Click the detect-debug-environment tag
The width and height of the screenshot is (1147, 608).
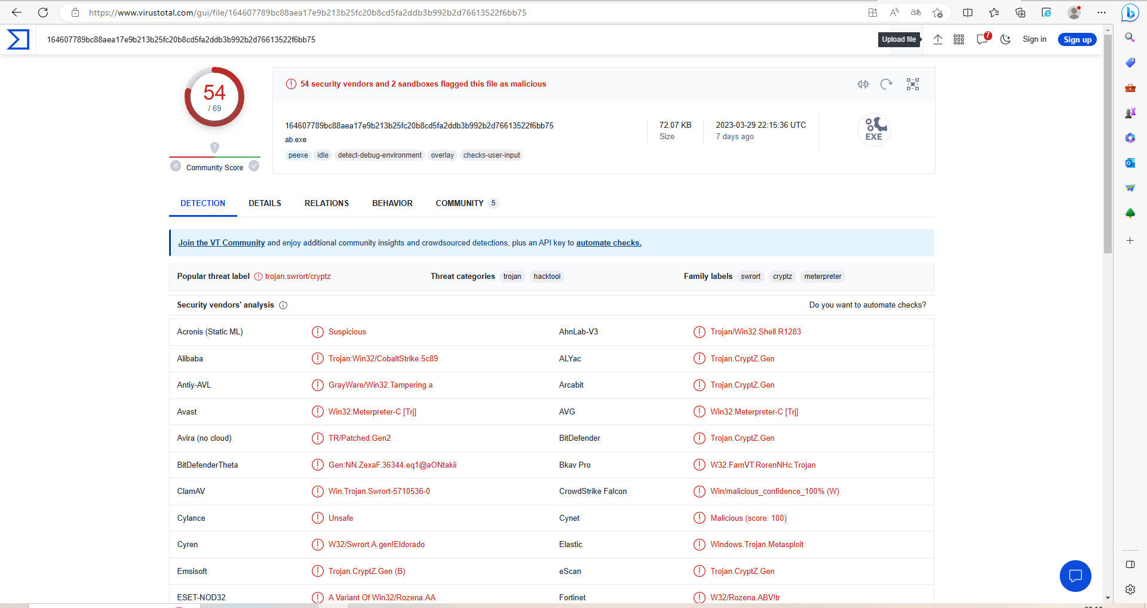[x=380, y=155]
